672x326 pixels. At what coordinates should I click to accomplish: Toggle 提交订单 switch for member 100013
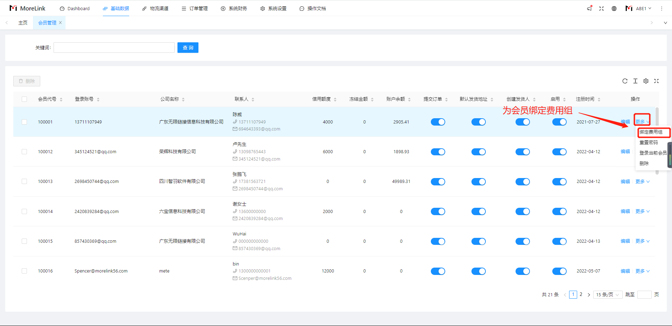437,182
